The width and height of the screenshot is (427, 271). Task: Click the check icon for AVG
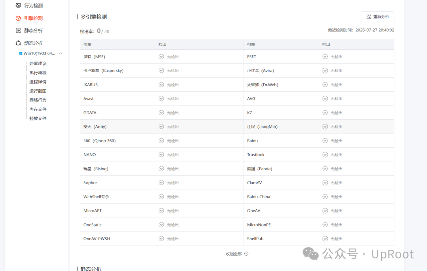click(325, 98)
